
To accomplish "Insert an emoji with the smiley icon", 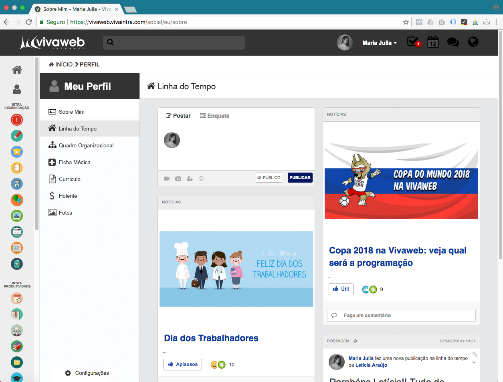I will pyautogui.click(x=201, y=179).
